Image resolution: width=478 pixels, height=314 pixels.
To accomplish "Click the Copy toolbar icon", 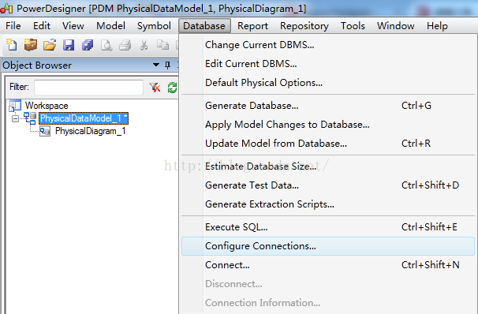I will coord(162,45).
